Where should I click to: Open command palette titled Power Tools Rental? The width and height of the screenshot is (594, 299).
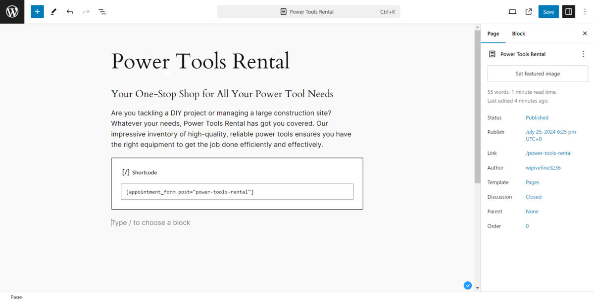tap(308, 12)
